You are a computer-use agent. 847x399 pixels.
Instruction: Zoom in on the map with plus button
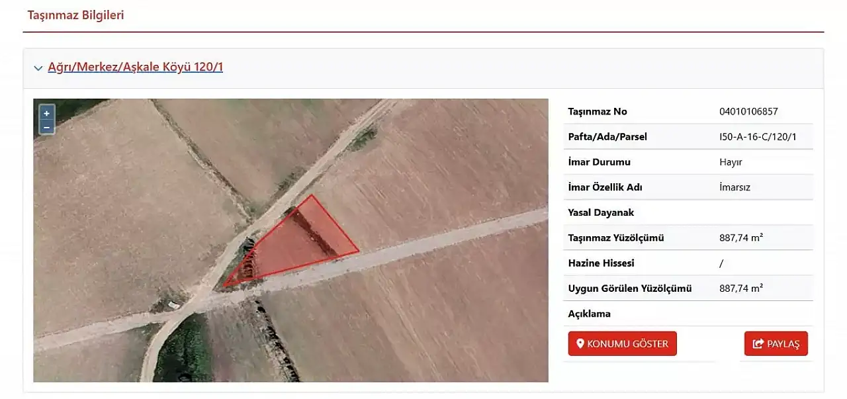click(x=46, y=113)
